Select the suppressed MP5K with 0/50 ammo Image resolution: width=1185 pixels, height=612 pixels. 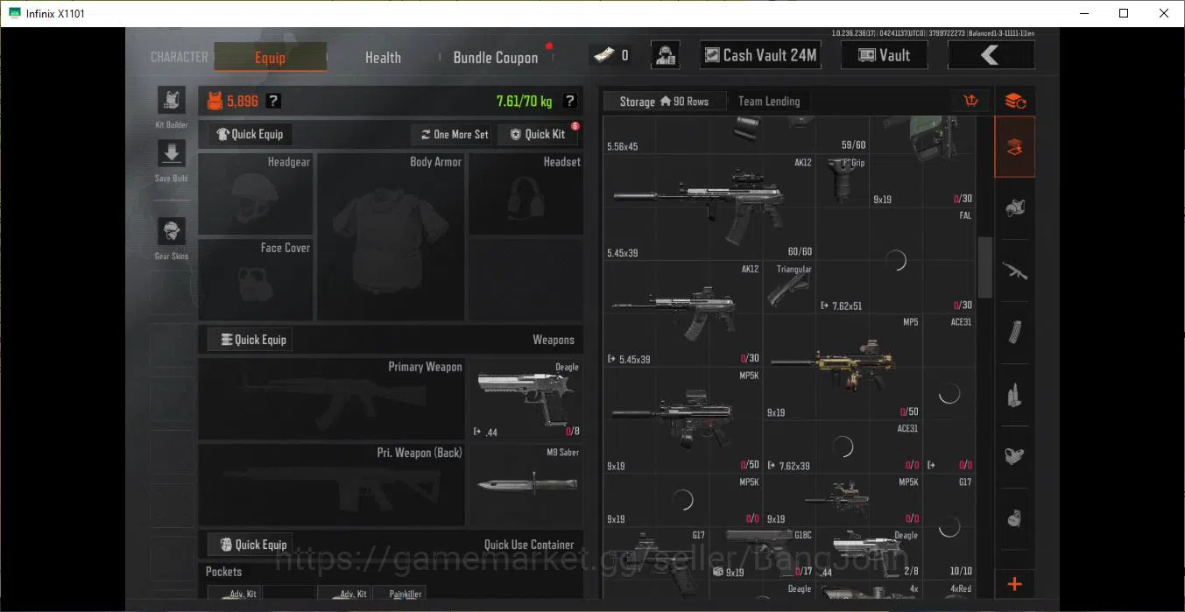[x=682, y=420]
